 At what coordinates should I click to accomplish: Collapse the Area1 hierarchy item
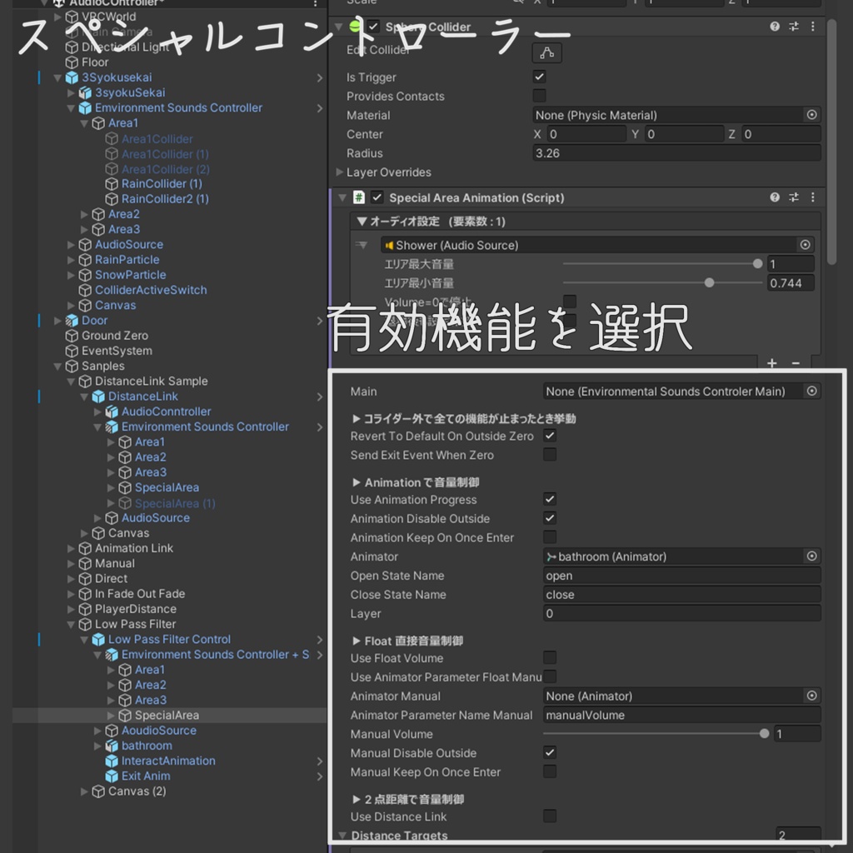pyautogui.click(x=84, y=122)
